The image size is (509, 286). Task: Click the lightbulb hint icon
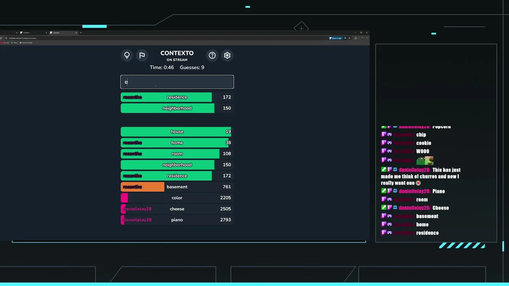click(x=127, y=55)
